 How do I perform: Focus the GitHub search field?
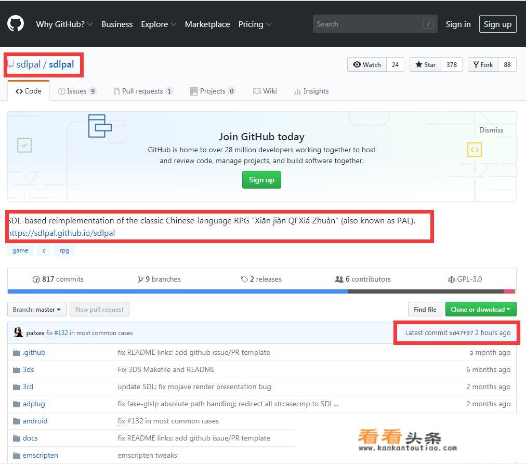coord(375,24)
